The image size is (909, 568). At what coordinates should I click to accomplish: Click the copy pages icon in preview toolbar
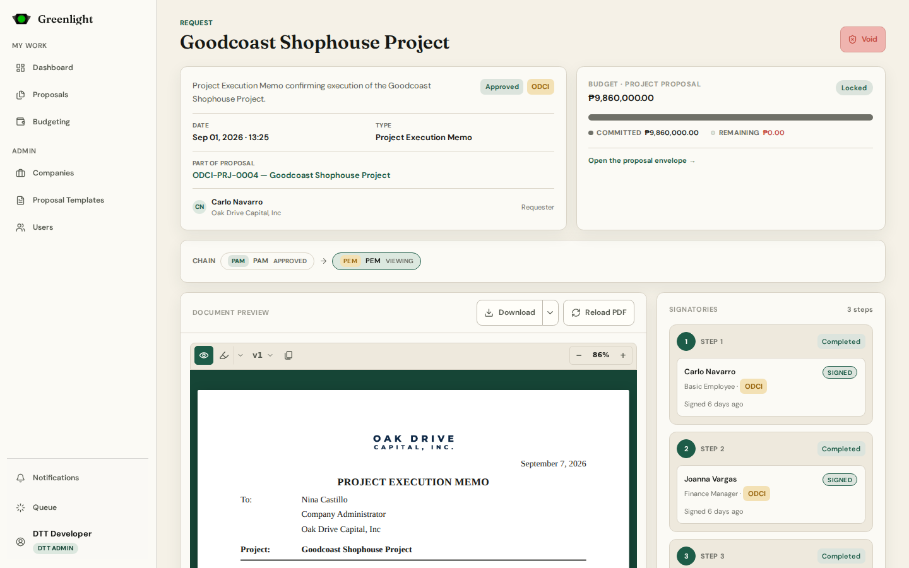point(288,355)
